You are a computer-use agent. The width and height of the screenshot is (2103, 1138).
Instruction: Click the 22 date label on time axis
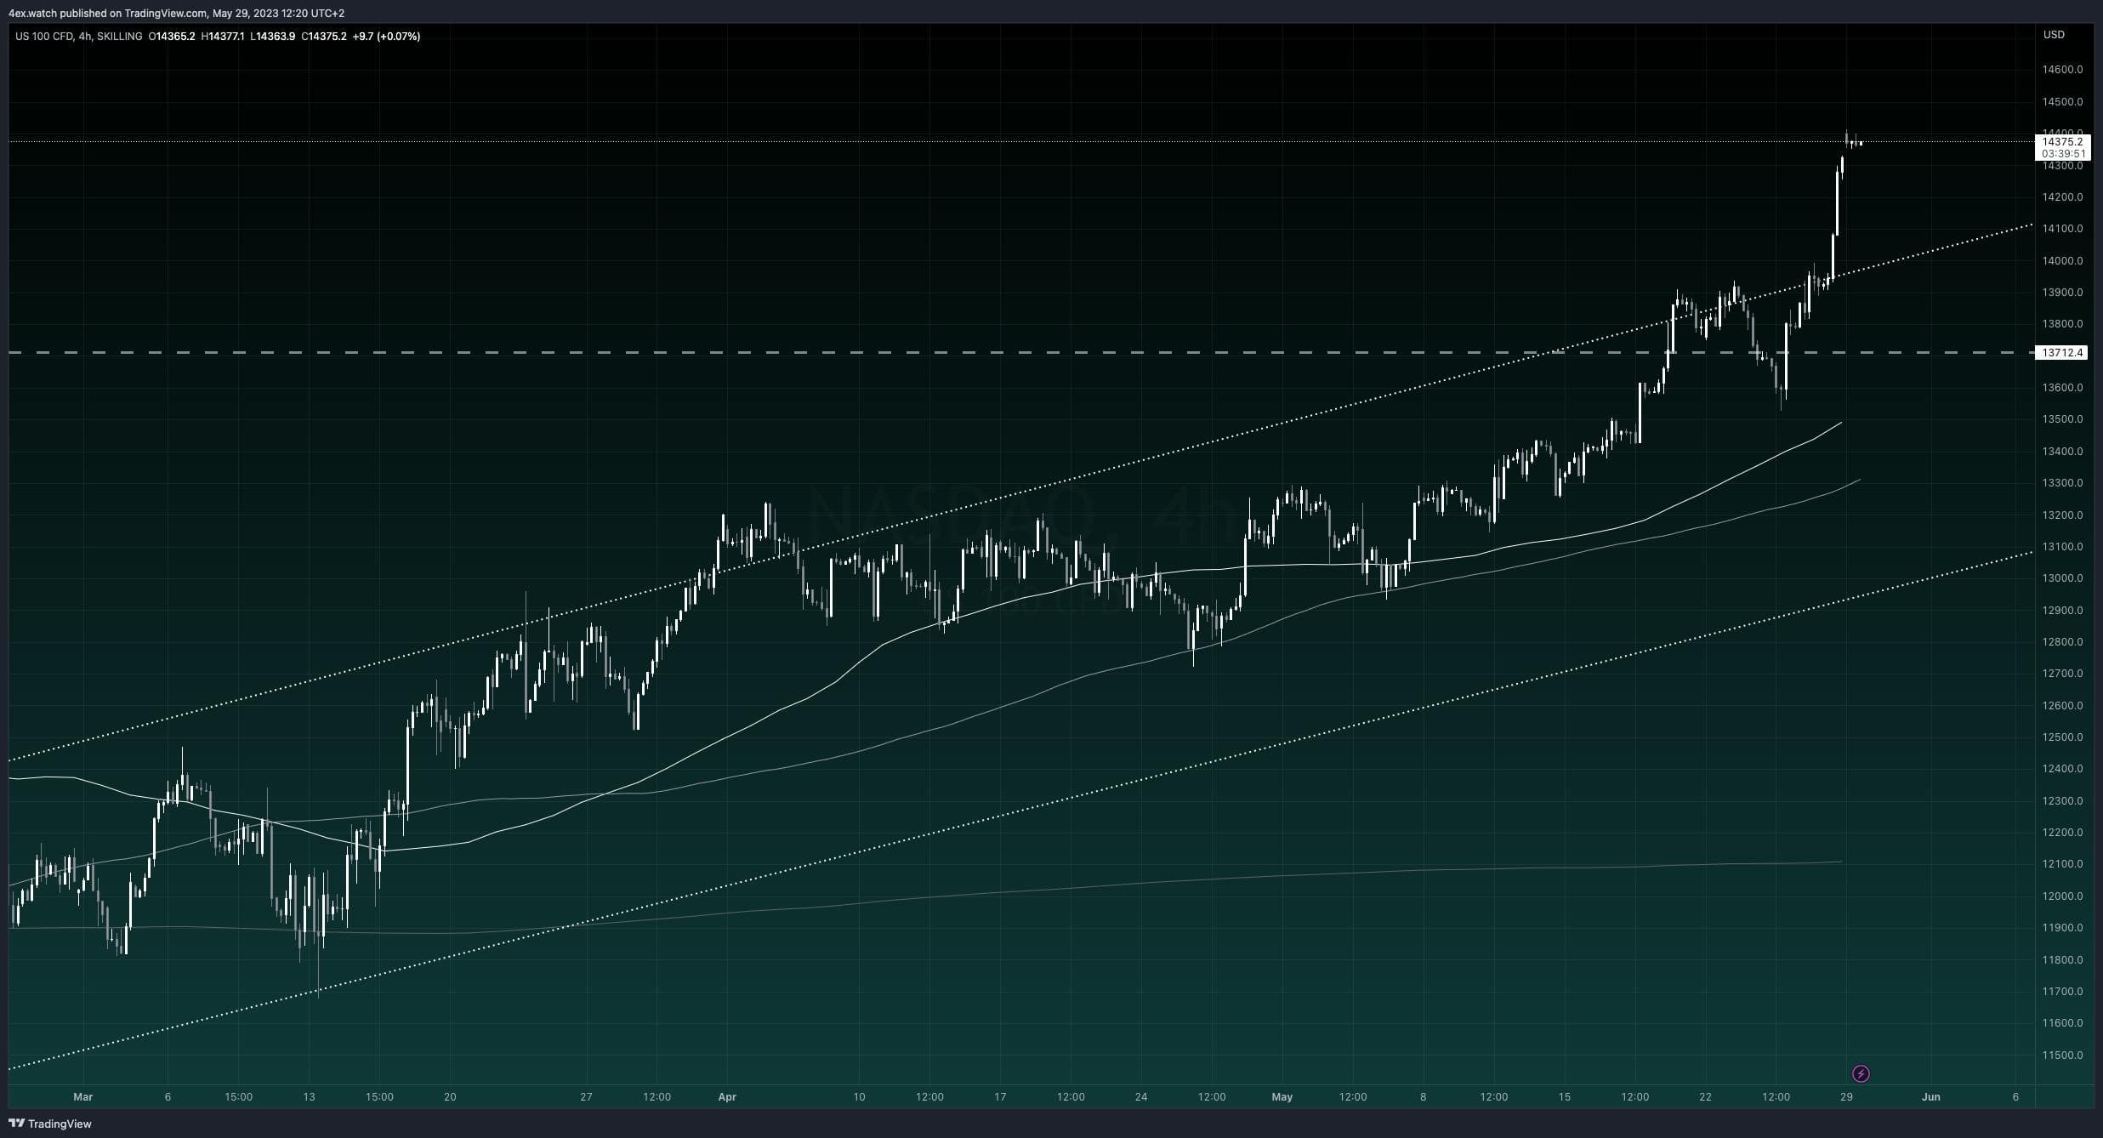[x=1705, y=1097]
